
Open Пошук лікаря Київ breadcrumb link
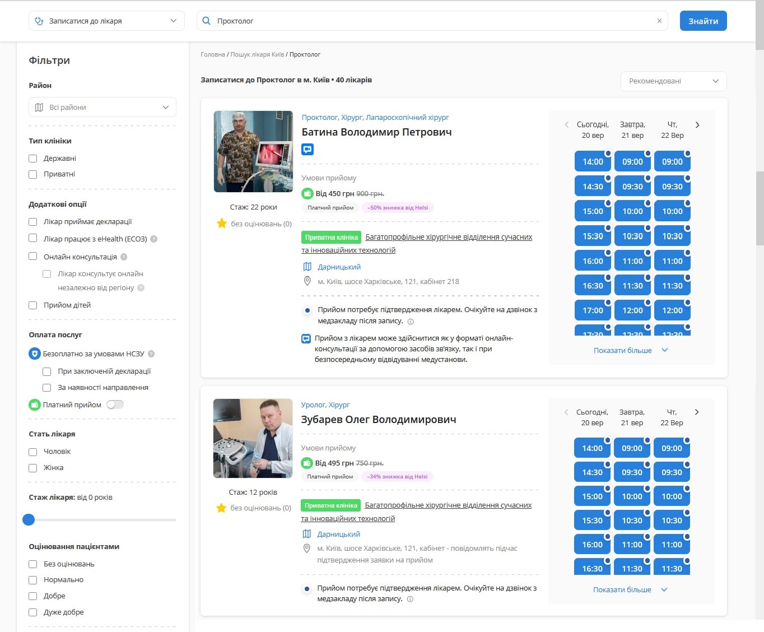pos(257,54)
